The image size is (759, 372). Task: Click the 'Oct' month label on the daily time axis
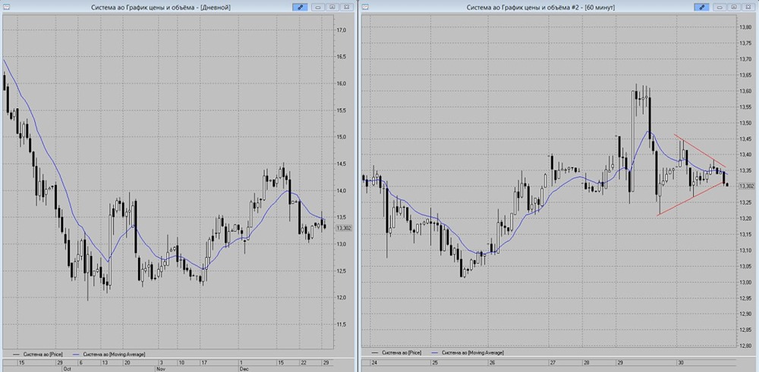pos(66,368)
